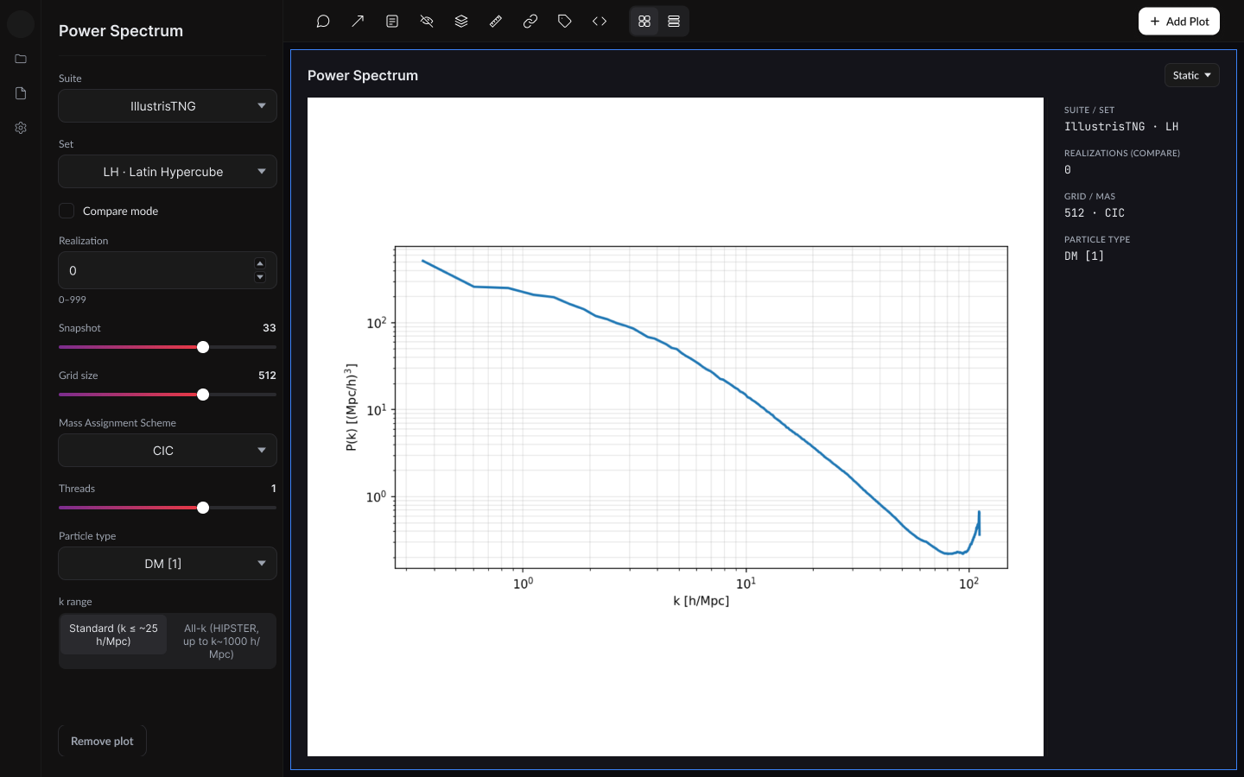This screenshot has width=1244, height=777.
Task: Click the '0-999' range hint text
Action: coord(73,300)
